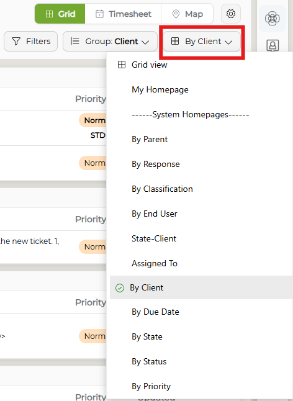Click the green checkmark next to By Client

pos(120,288)
